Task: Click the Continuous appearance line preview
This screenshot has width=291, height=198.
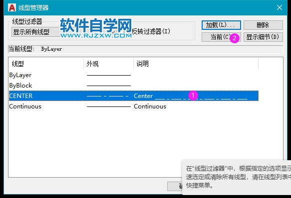Action: click(x=109, y=106)
